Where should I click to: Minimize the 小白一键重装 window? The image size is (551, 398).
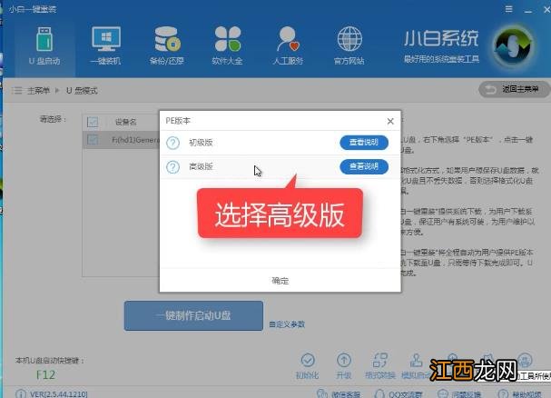pyautogui.click(x=527, y=10)
